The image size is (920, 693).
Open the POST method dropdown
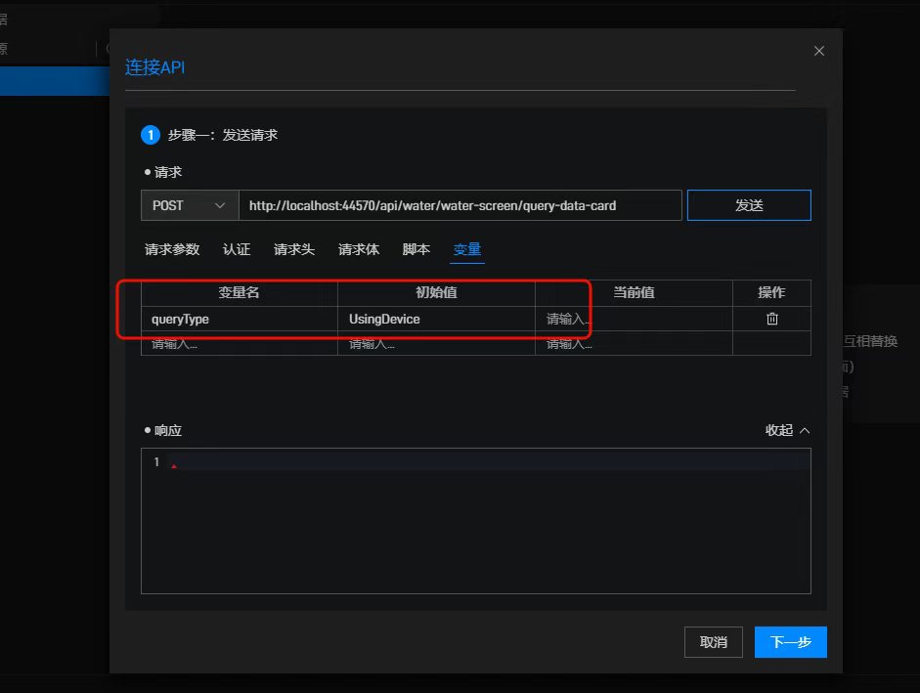[190, 205]
